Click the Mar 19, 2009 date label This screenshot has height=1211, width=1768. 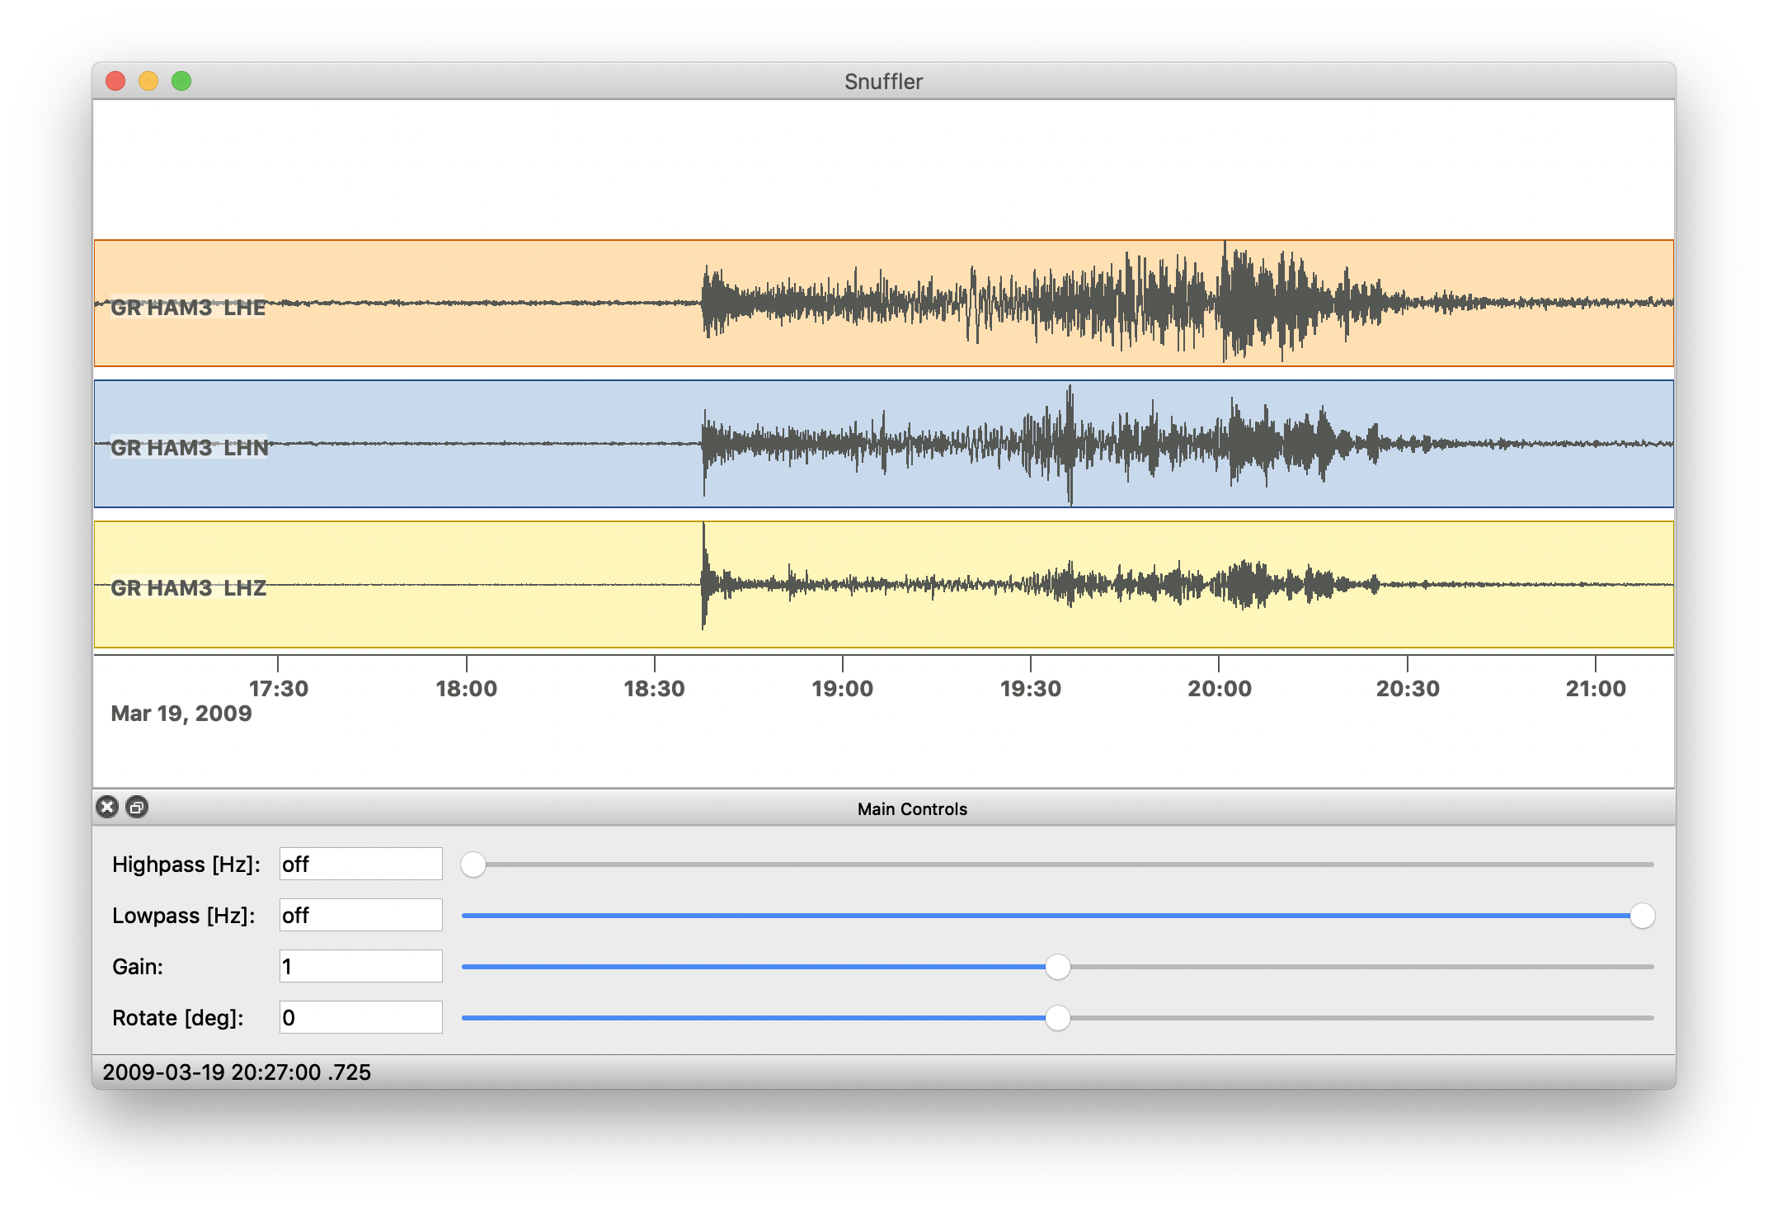tap(181, 714)
